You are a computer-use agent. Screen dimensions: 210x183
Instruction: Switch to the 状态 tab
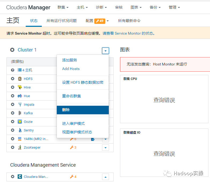click(x=34, y=21)
